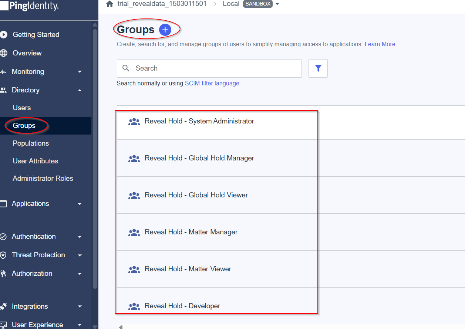Click the Getting Started play icon

pyautogui.click(x=4, y=35)
